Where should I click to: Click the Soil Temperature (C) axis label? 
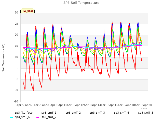[3, 58]
